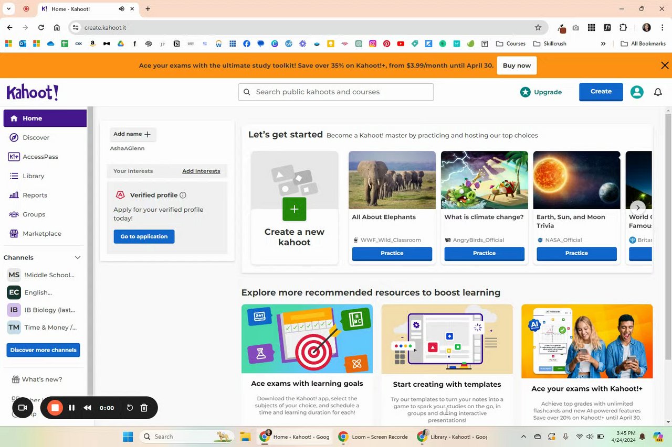Click Add name plus button
This screenshot has width=672, height=447.
coord(132,134)
